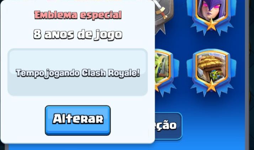Click the Emblema especial title
Viewport: 254px width, 150px height.
point(78,15)
